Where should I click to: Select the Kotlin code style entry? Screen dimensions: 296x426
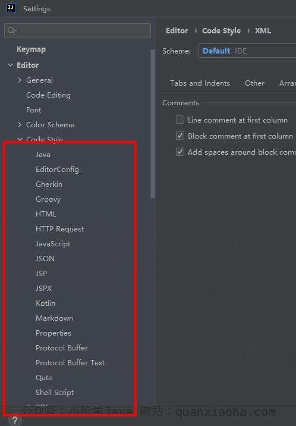pos(45,303)
